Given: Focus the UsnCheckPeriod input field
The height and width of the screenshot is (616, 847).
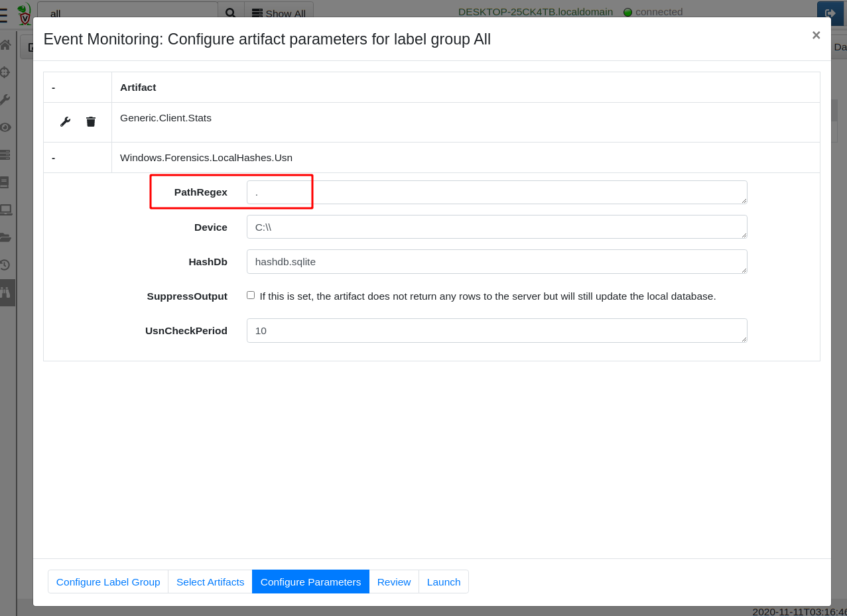Looking at the screenshot, I should tap(496, 330).
